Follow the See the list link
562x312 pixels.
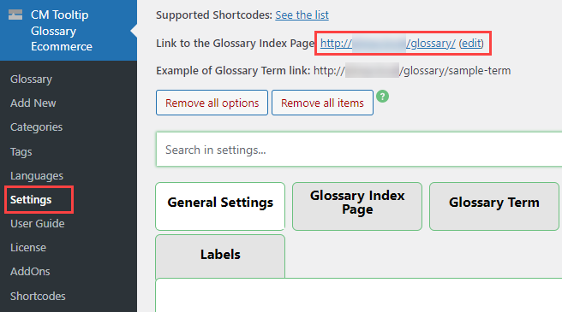click(x=302, y=15)
